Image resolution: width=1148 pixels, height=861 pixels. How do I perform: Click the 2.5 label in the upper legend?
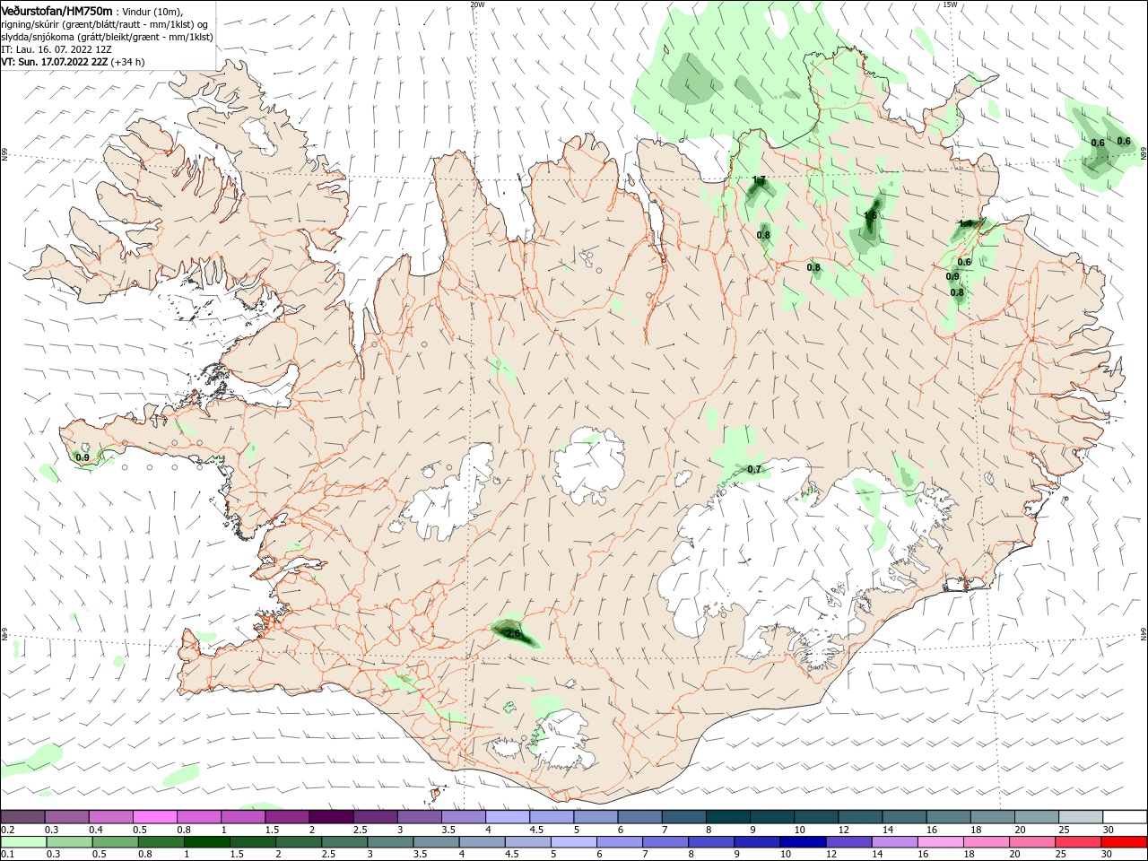click(360, 831)
